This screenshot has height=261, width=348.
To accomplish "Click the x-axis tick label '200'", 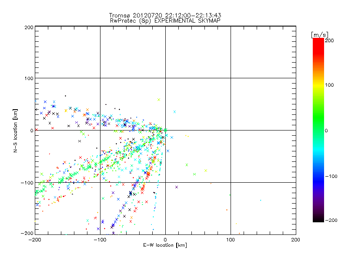I will tap(295, 240).
